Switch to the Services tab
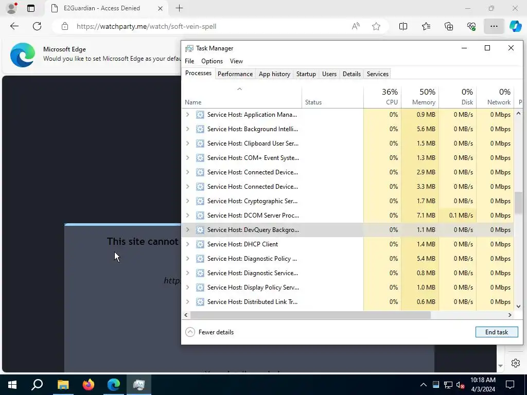This screenshot has width=527, height=395. (377, 74)
